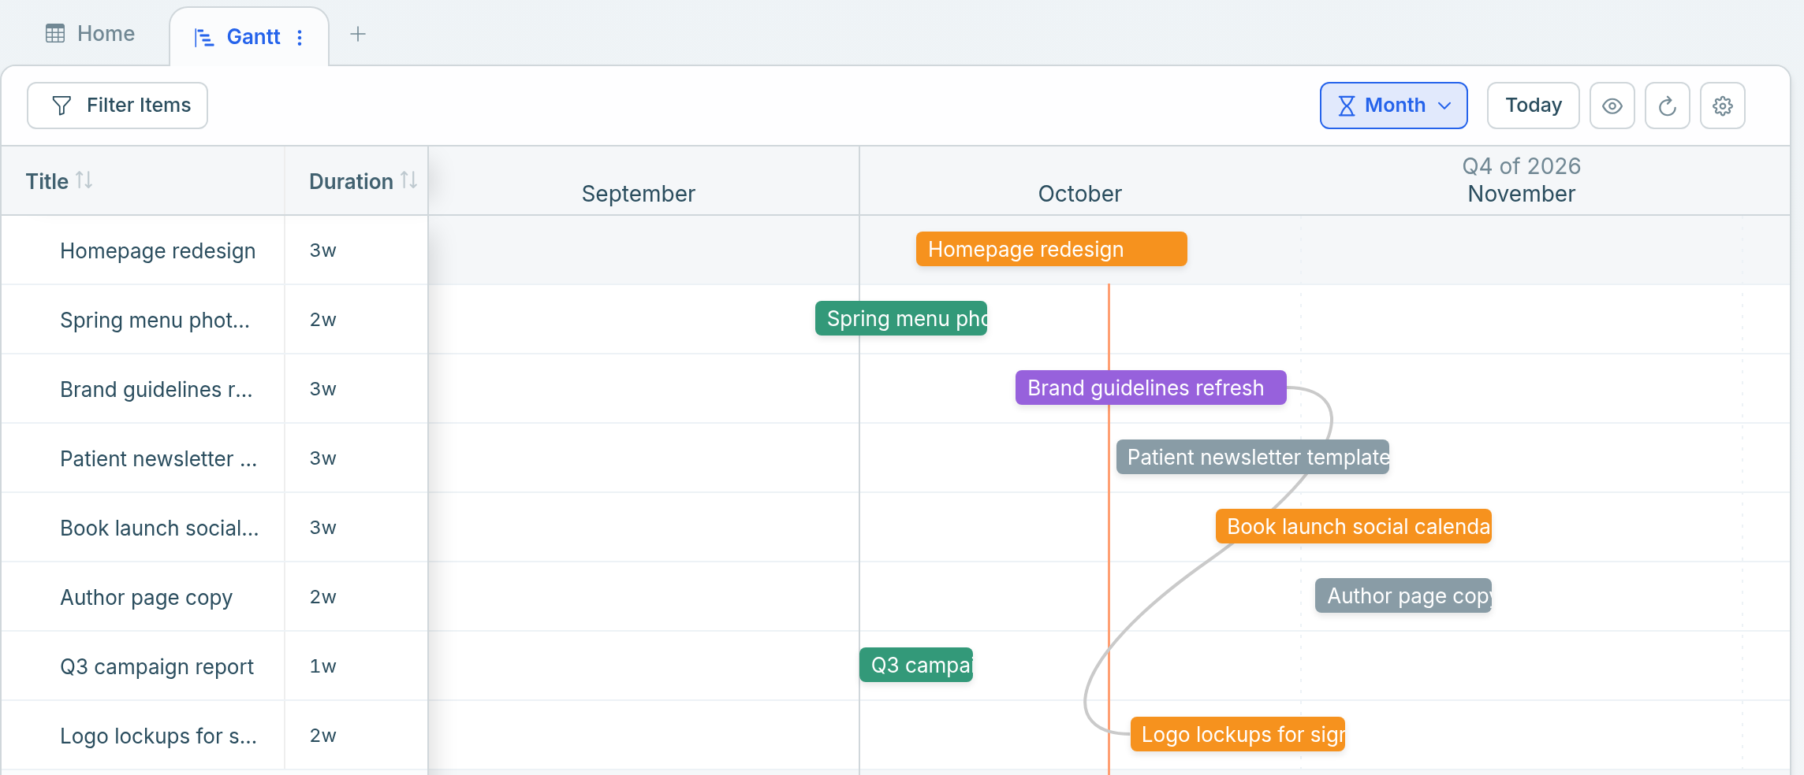1804x775 pixels.
Task: Select Logo lockups for s... row title
Action: pos(158,736)
